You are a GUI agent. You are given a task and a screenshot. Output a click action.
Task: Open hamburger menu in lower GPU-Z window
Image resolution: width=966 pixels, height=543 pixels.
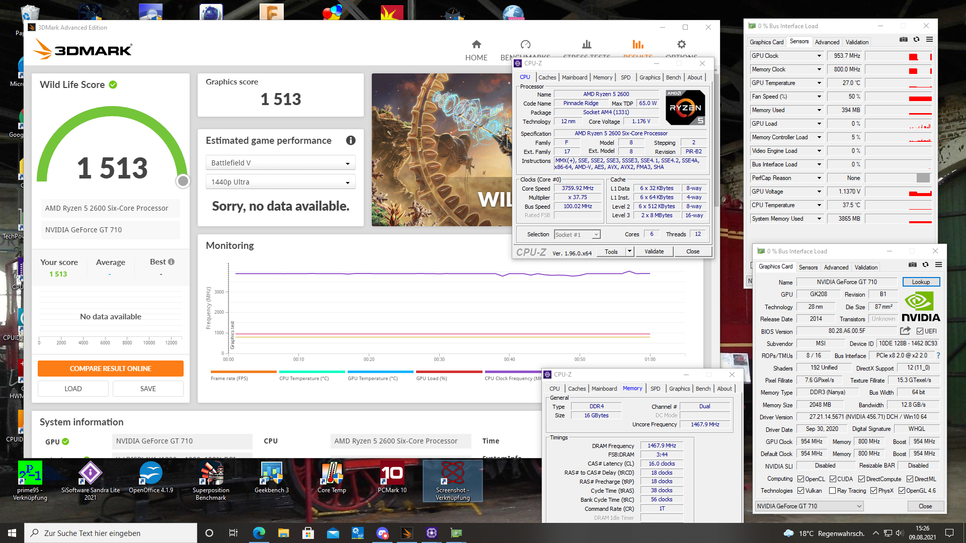coord(938,264)
